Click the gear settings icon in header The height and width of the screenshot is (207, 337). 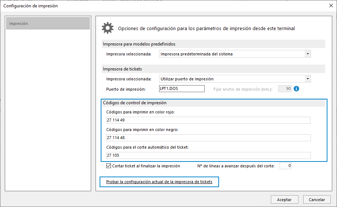click(x=108, y=28)
